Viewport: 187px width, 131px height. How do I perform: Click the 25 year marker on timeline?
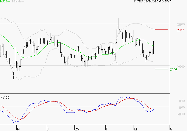point(77,129)
